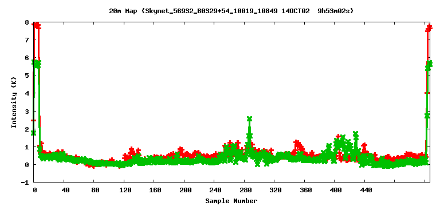Click the red bump near sample 350
Image resolution: width=440 pixels, height=206 pixels.
tap(297, 144)
